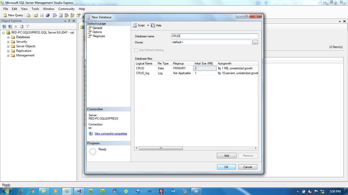
Task: Click the Object Explorer toolbar icon
Action: (x=66, y=15)
